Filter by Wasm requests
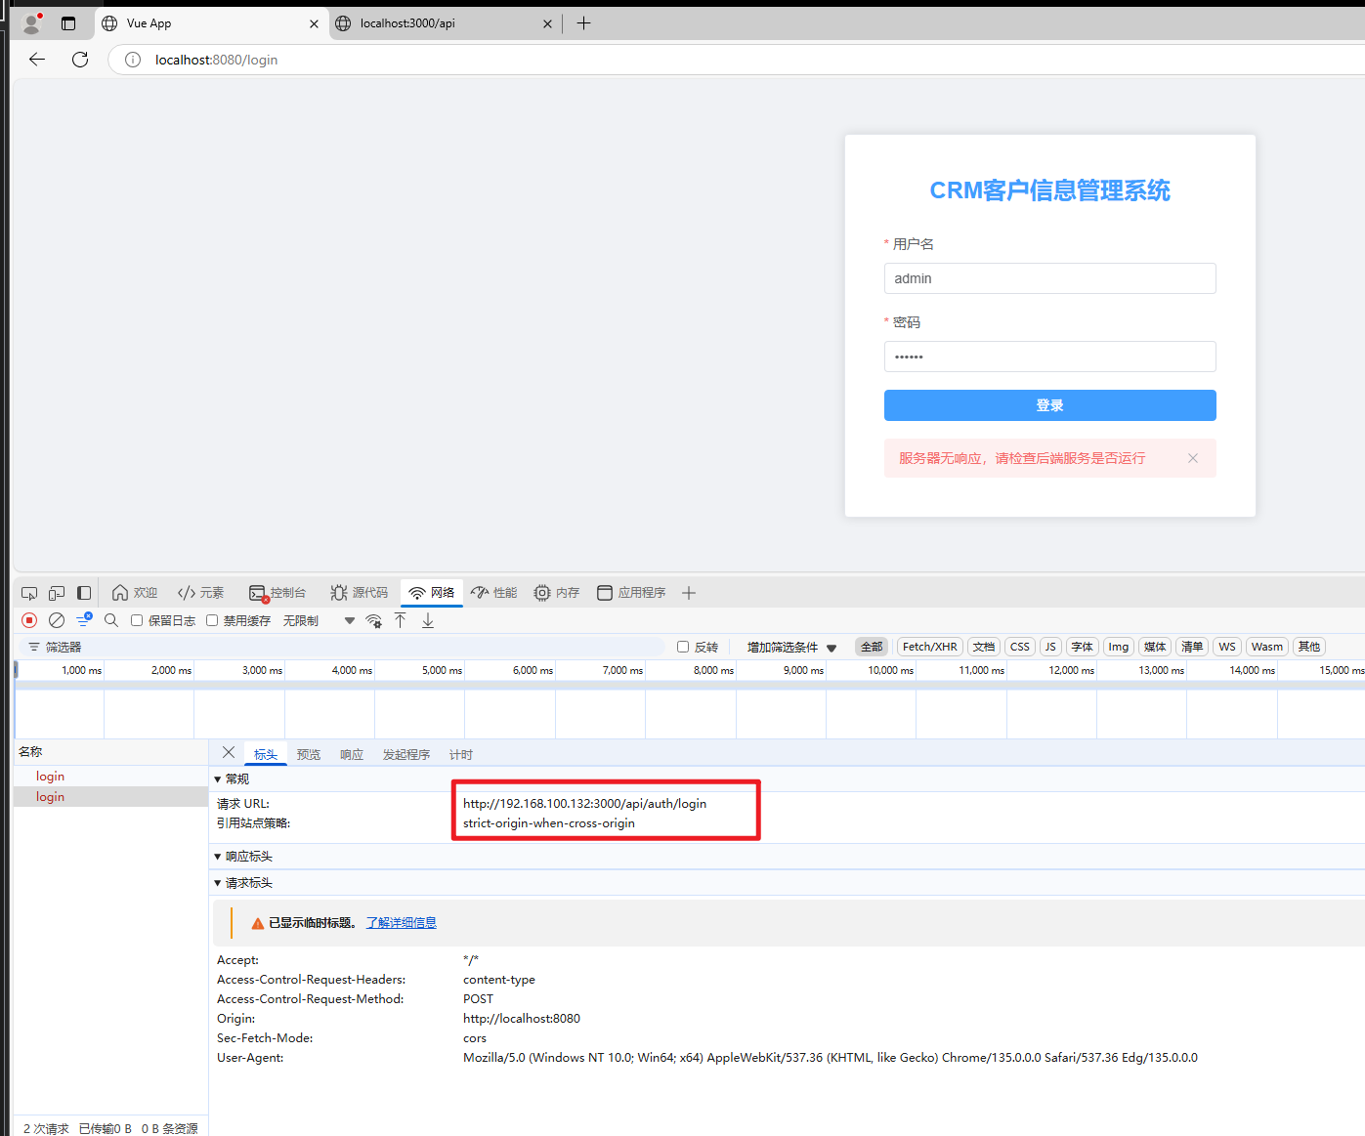This screenshot has height=1136, width=1365. 1267,647
